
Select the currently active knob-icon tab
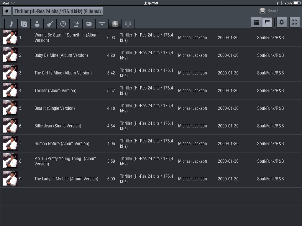click(x=115, y=24)
